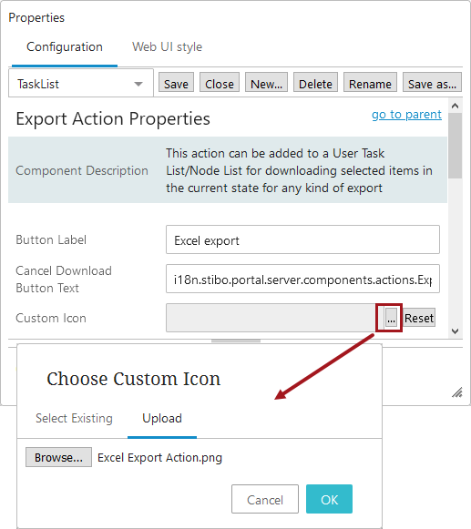Switch to the Configuration tab
The height and width of the screenshot is (529, 471).
pyautogui.click(x=65, y=47)
